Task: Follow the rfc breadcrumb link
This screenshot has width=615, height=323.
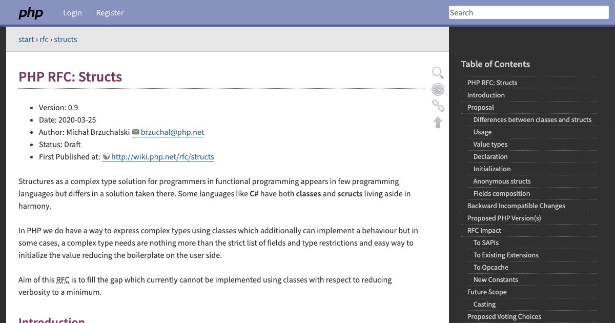Action: [44, 39]
